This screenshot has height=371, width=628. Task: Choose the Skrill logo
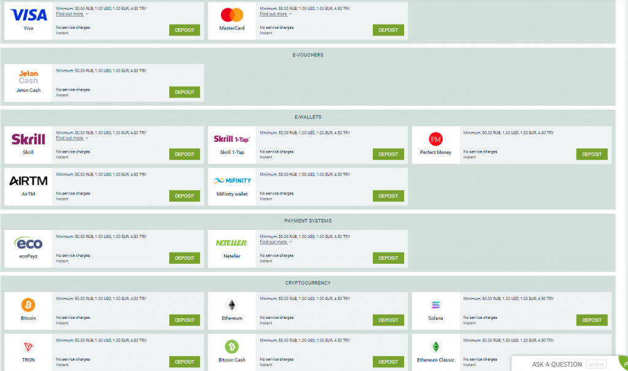[x=28, y=139]
